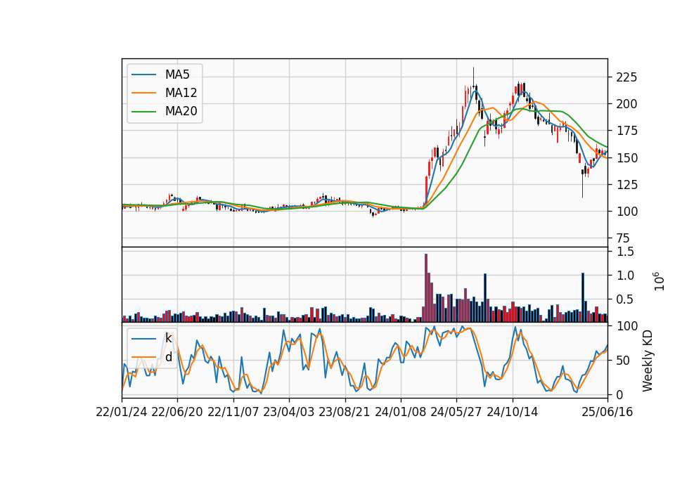The width and height of the screenshot is (675, 485).
Task: Click the 125 price axis label
Action: [626, 185]
